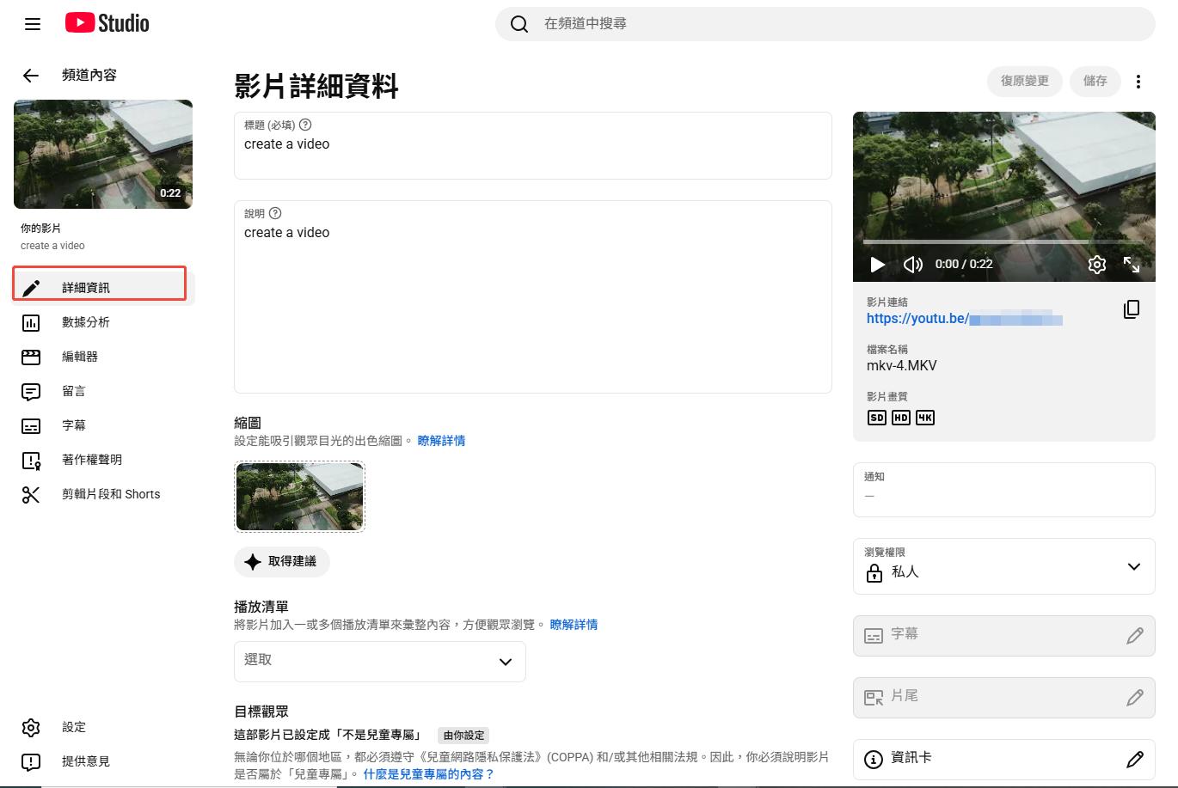This screenshot has width=1178, height=788.
Task: Open 瞭解詳情 link under 播放清單
Action: (x=574, y=625)
